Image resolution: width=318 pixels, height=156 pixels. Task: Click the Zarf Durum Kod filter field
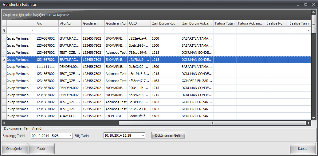166,30
